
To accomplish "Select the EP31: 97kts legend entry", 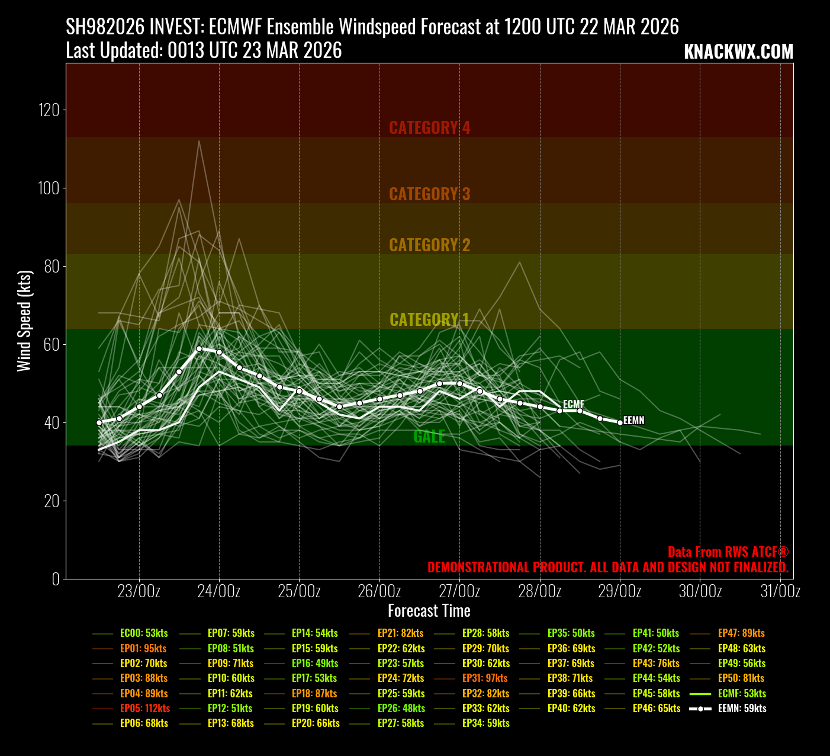I will coord(485,678).
